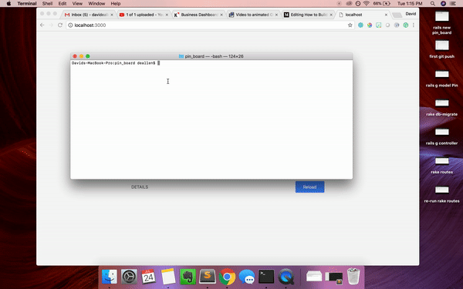Open the Apple menu
This screenshot has width=463, height=289.
pyautogui.click(x=8, y=4)
